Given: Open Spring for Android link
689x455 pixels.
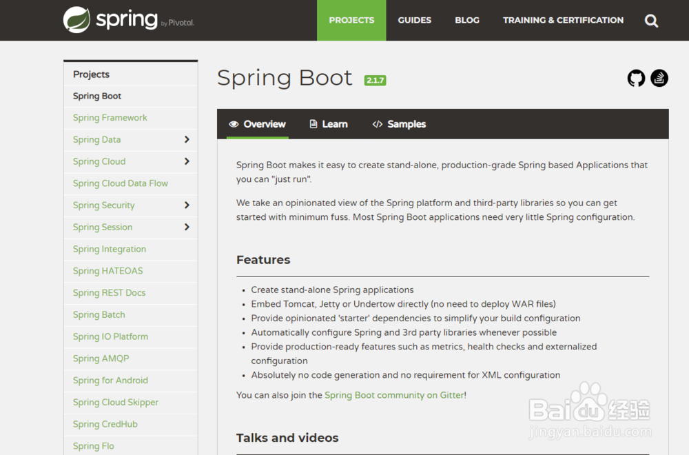Looking at the screenshot, I should coord(110,381).
